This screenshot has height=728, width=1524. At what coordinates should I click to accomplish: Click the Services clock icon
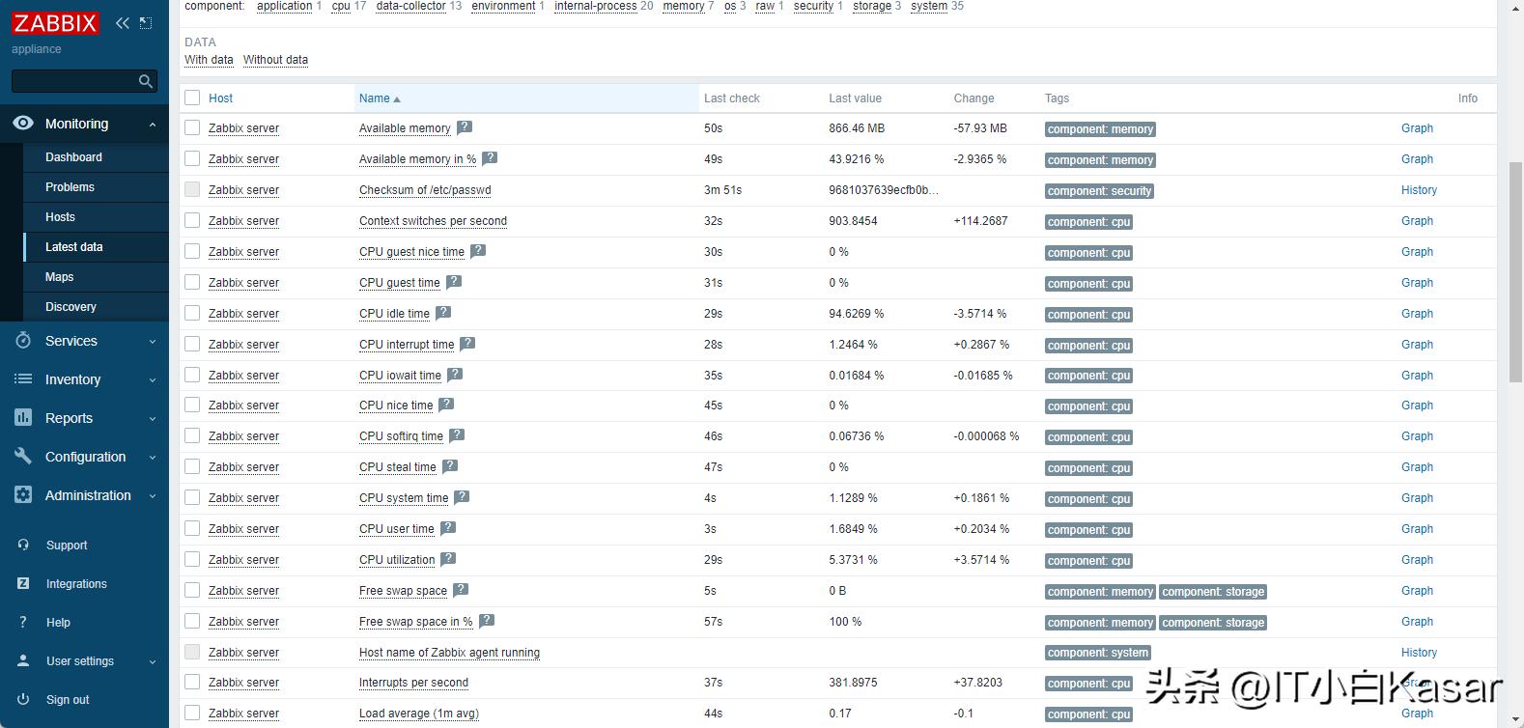coord(23,340)
